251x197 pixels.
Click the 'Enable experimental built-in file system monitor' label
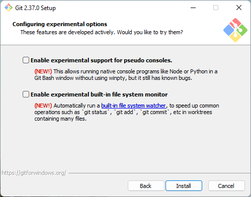(99, 94)
